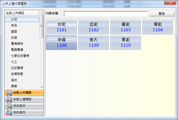This screenshot has width=178, height=120.
Task: Click the 代碼/名稱 input field
Action: point(106,14)
